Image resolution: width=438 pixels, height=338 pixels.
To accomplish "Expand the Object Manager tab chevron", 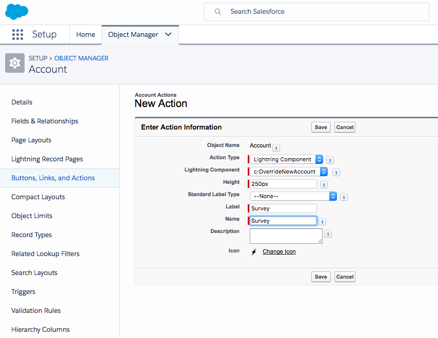I will pos(168,34).
